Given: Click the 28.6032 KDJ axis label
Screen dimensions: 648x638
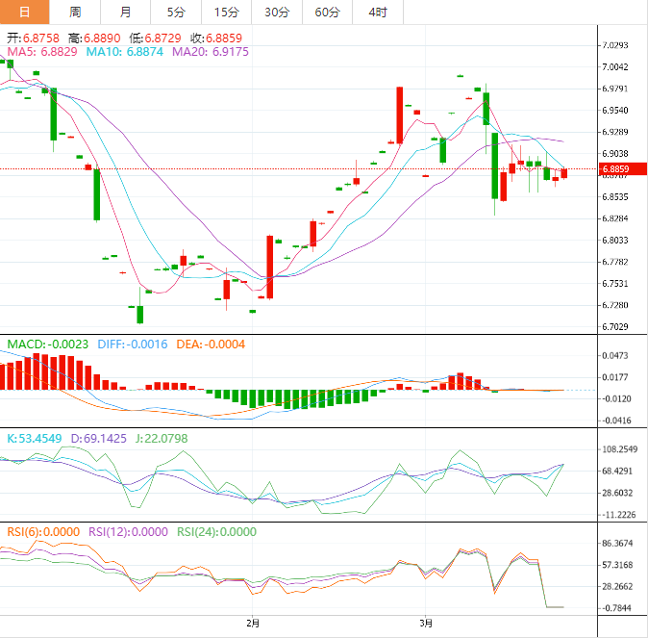Looking at the screenshot, I should [617, 493].
